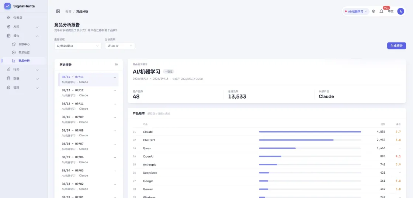413x198 pixels.
Task: Click the OpenAI product row name
Action: (x=148, y=156)
